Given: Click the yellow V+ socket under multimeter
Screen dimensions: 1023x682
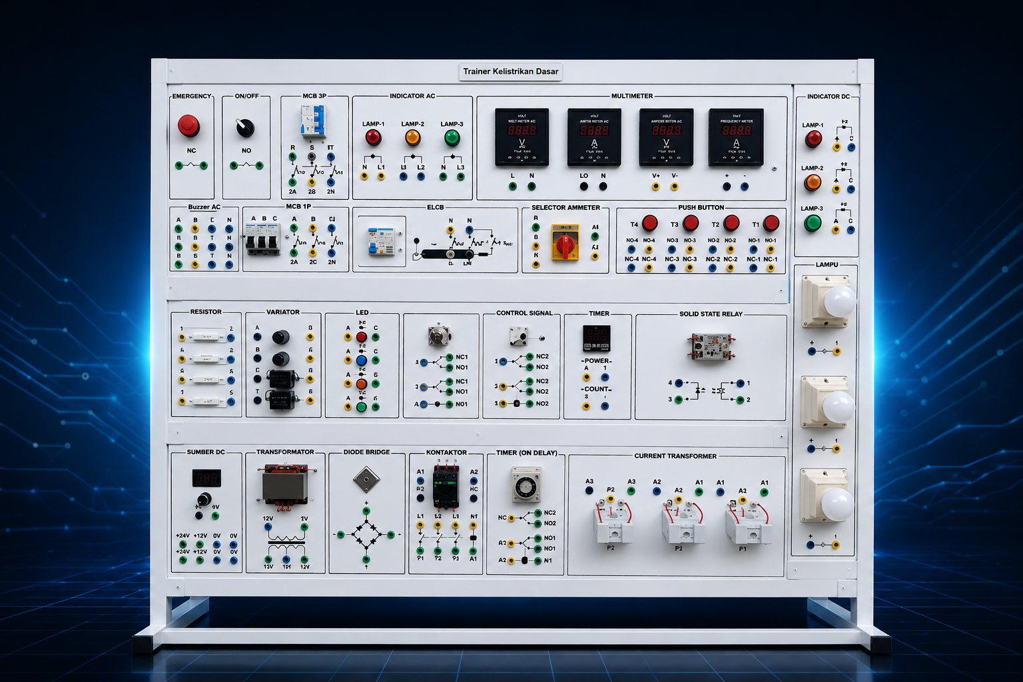Looking at the screenshot, I should [x=656, y=186].
